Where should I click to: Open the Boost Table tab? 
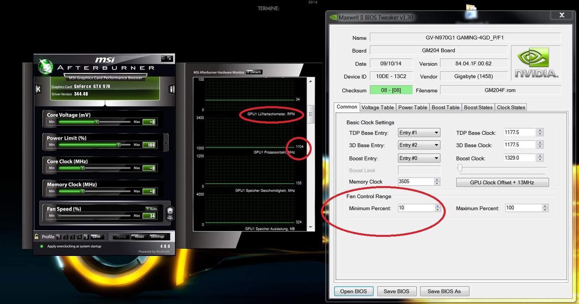coord(446,107)
